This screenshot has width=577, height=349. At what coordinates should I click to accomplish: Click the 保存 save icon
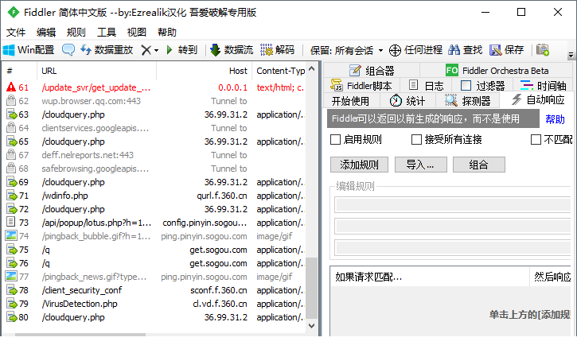pos(495,50)
